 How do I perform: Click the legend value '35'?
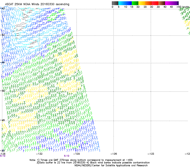click(x=158, y=7)
